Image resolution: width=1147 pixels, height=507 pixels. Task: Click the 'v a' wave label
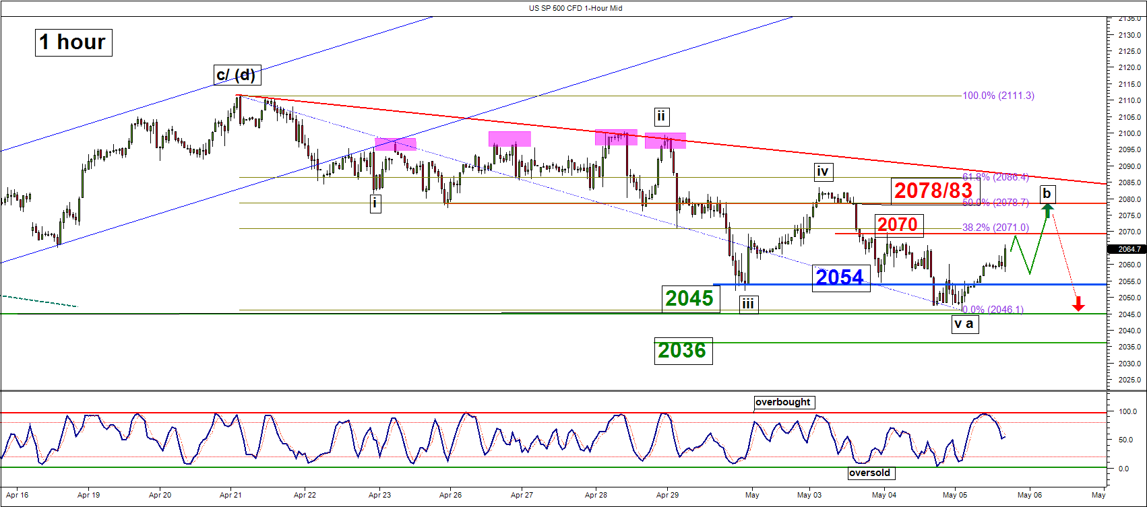964,324
